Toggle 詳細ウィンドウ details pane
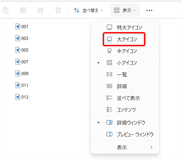182x160 pixels. pyautogui.click(x=125, y=123)
